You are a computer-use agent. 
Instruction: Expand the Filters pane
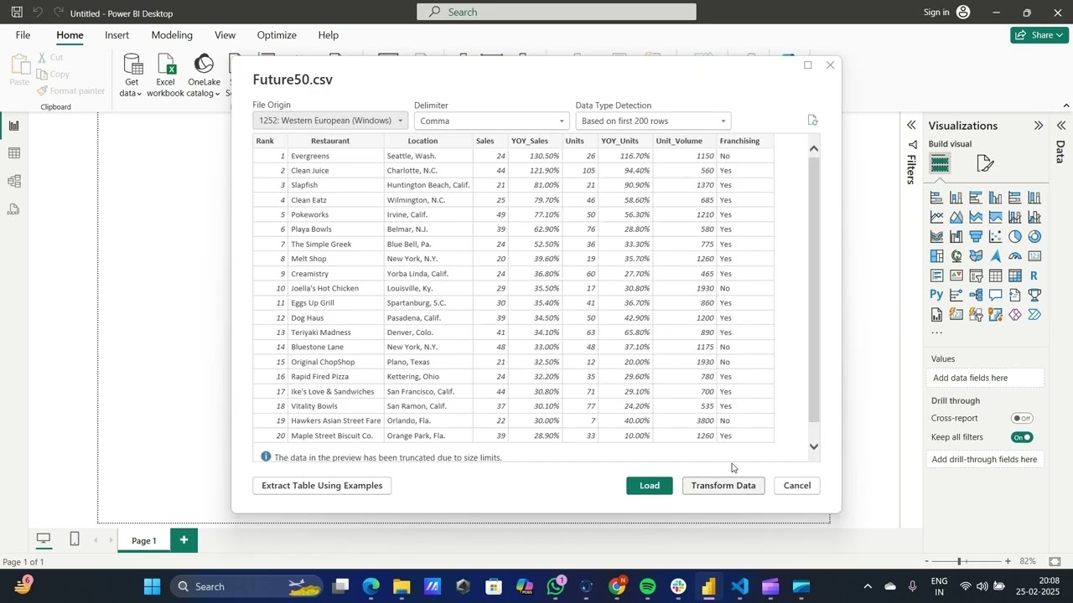(911, 126)
